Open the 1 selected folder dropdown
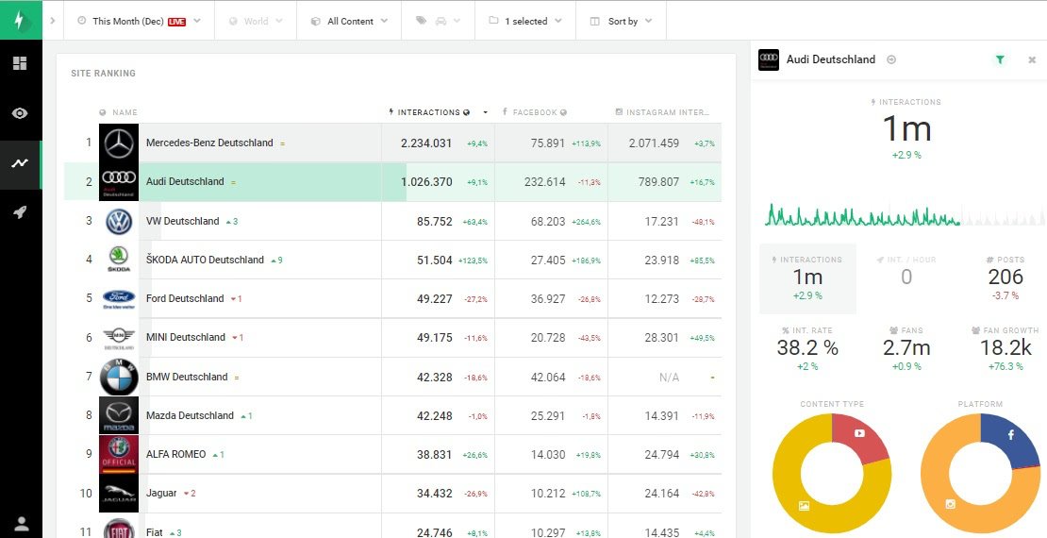Image resolution: width=1047 pixels, height=538 pixels. tap(525, 21)
